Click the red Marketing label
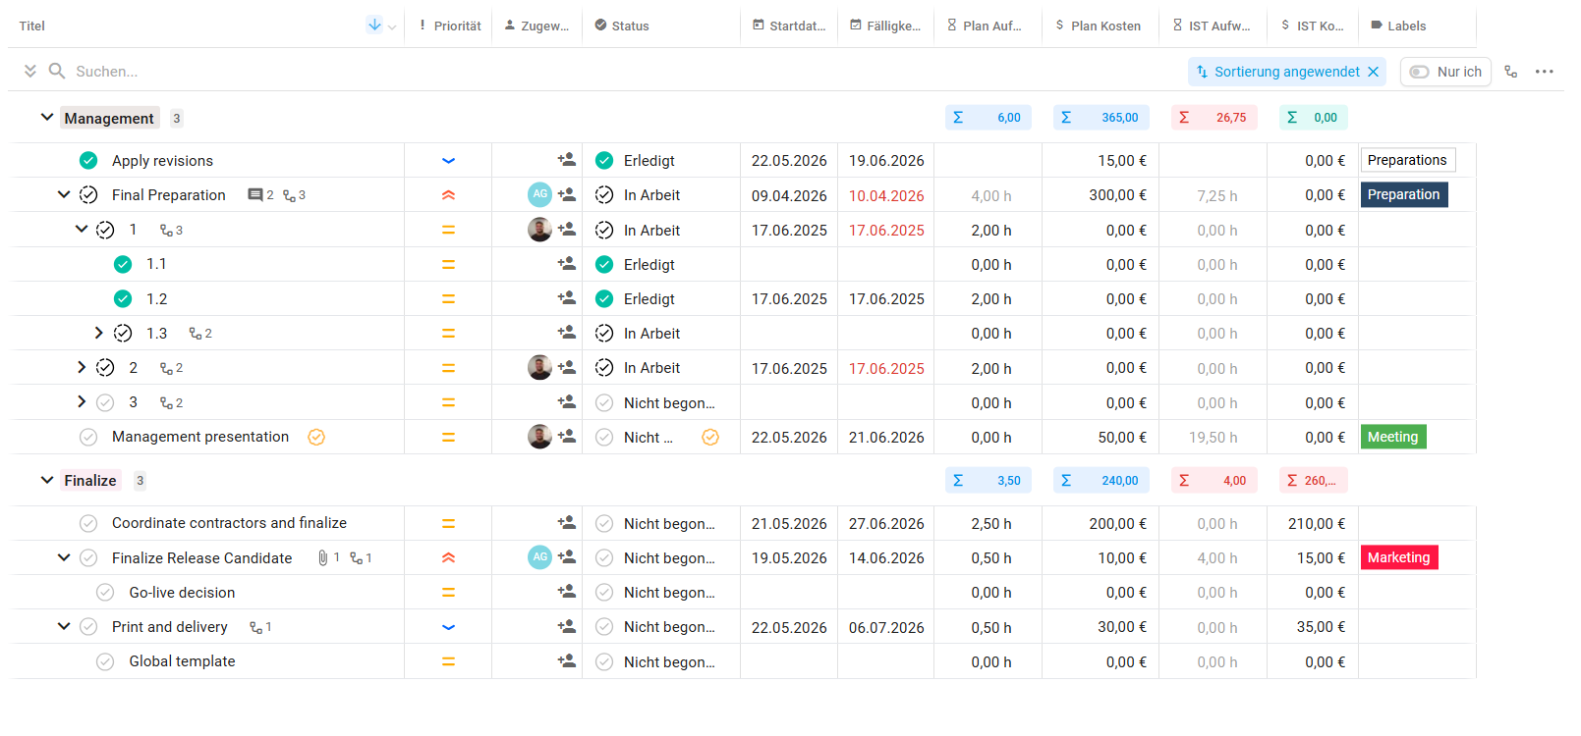This screenshot has width=1581, height=736. (1398, 557)
